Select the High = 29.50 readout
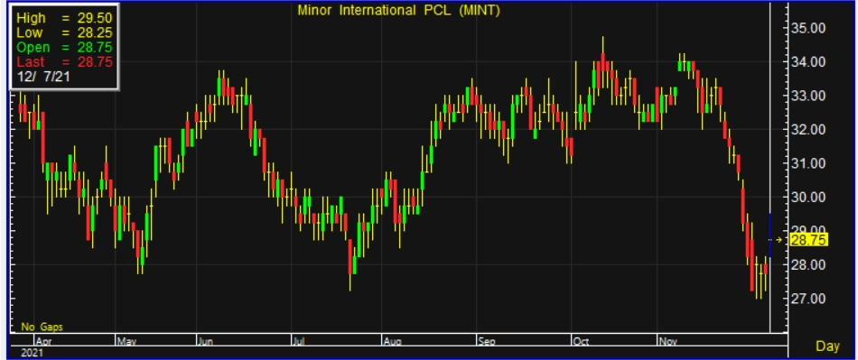 tap(64, 19)
